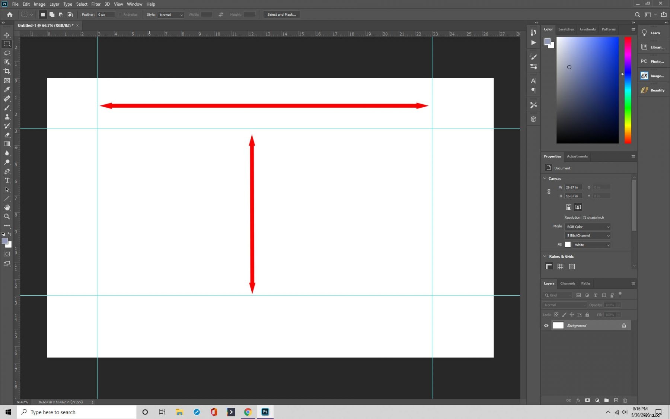Open the blend mode dropdown showing Normal
This screenshot has width=670, height=419.
point(563,305)
